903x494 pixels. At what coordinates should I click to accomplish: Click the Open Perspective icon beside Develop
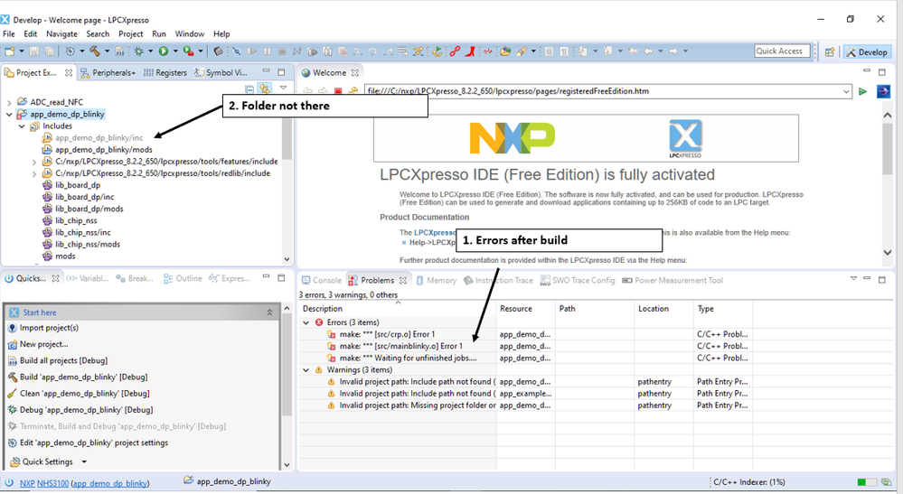(829, 51)
